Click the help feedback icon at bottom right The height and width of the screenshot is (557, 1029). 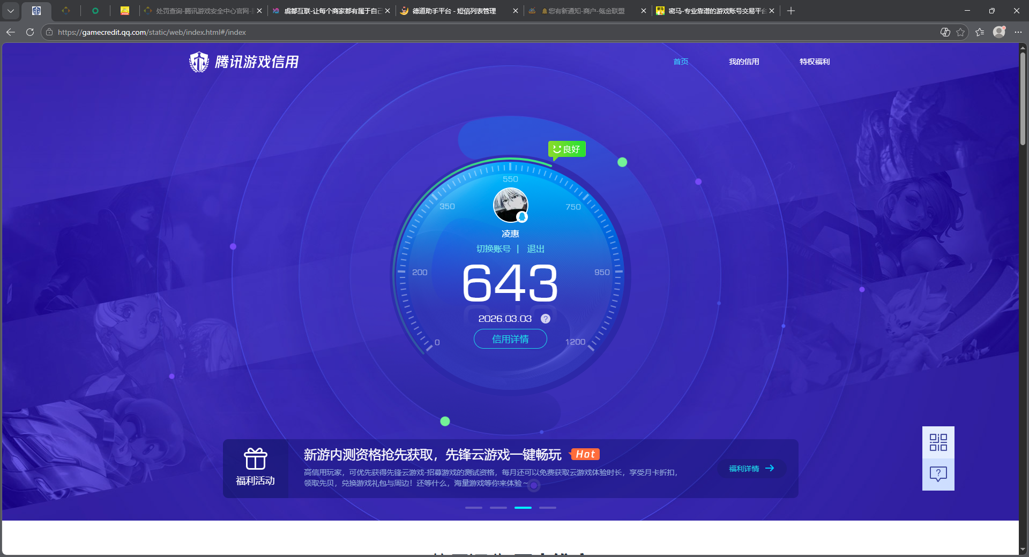point(938,474)
